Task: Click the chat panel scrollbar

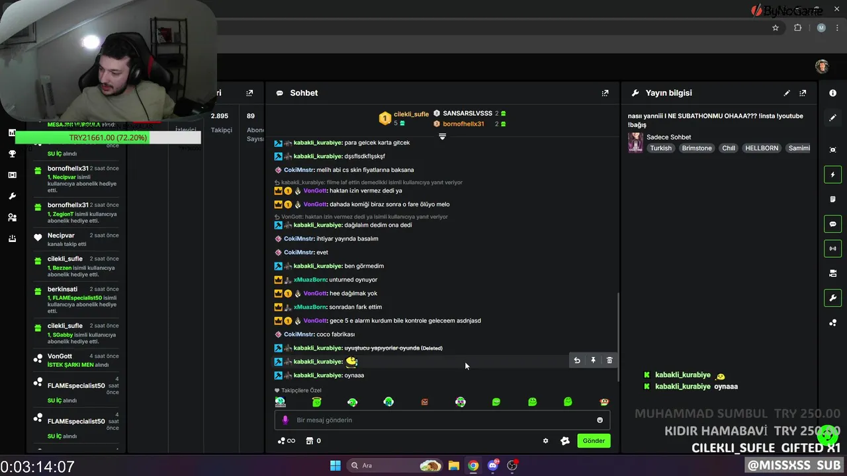Action: click(618, 337)
